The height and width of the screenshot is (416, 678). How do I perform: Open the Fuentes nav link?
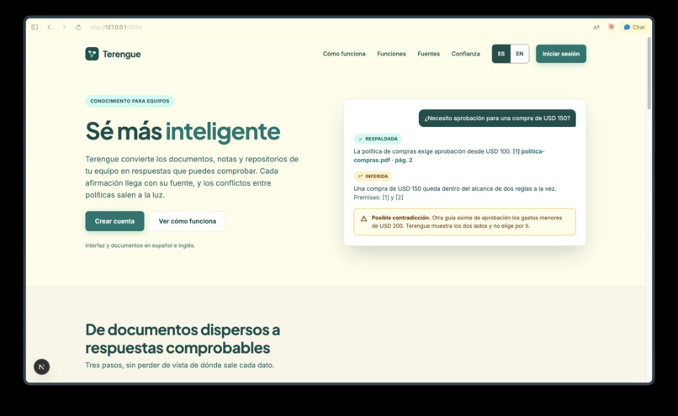pyautogui.click(x=428, y=54)
